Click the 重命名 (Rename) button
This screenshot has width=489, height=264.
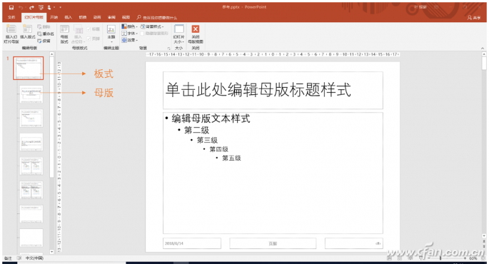(46, 34)
